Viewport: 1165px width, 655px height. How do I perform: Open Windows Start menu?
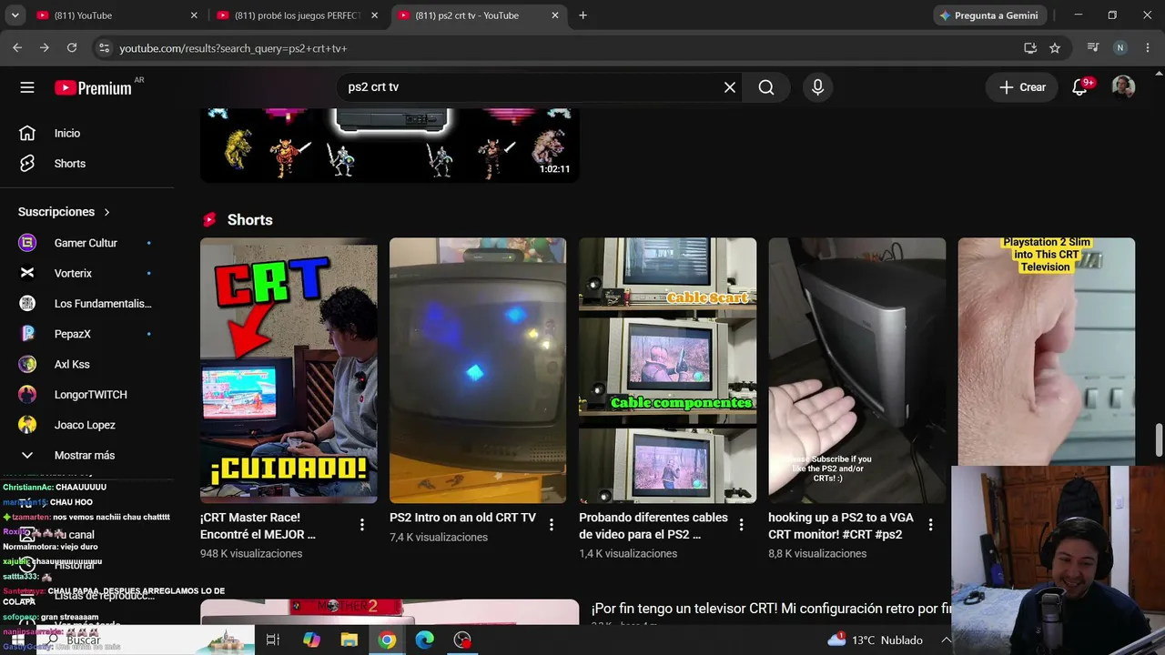(x=17, y=640)
